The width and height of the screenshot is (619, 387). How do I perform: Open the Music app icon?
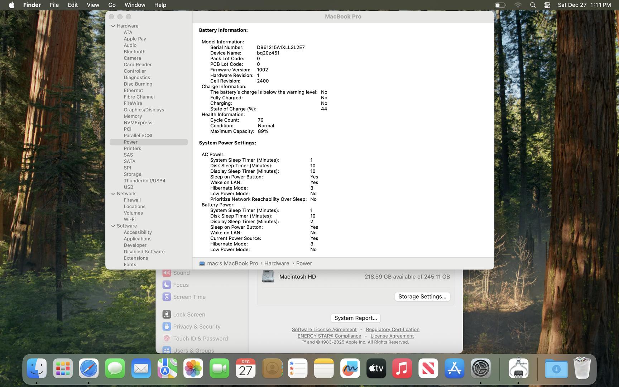coord(402,368)
